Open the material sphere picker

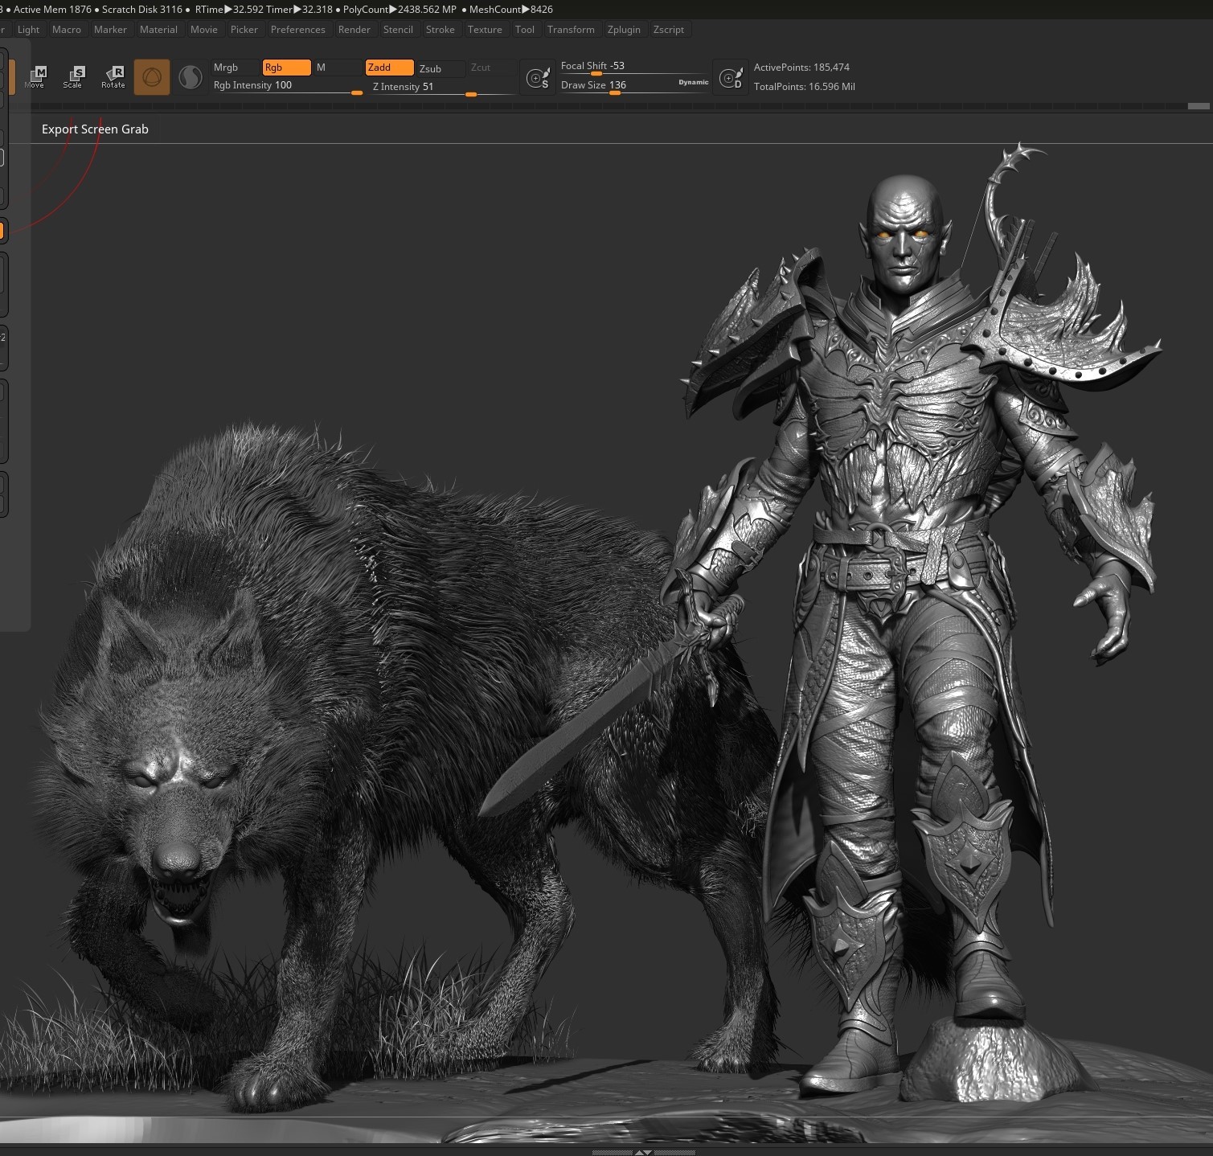pyautogui.click(x=190, y=77)
